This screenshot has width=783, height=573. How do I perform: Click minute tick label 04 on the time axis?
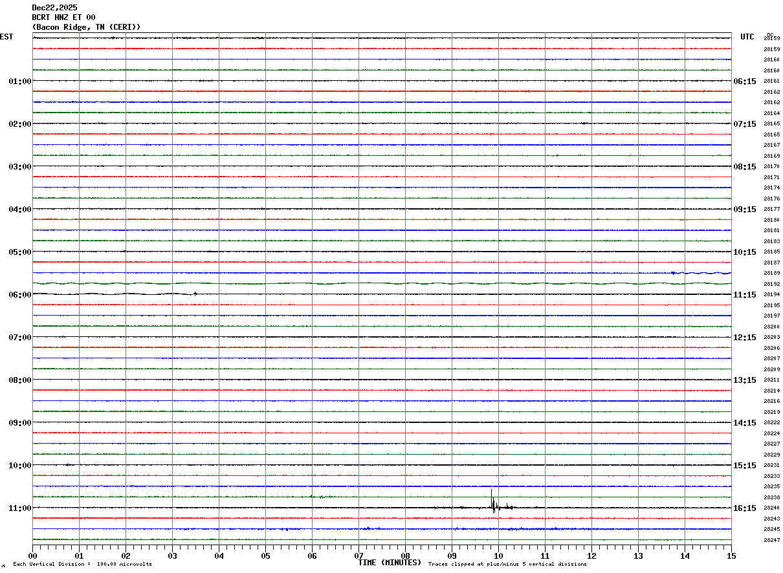pyautogui.click(x=219, y=556)
